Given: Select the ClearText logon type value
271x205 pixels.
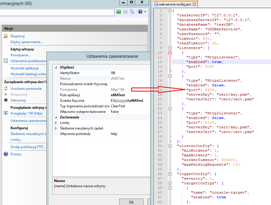Looking at the screenshot, I should [x=118, y=106].
